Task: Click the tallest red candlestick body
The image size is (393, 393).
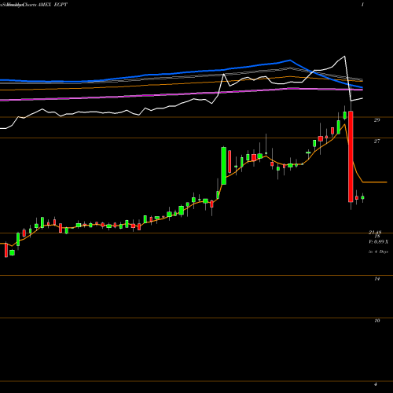Action: click(351, 156)
